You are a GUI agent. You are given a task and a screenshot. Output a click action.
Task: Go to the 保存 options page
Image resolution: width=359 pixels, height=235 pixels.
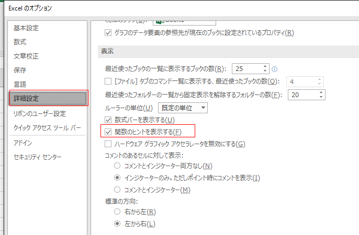[x=20, y=70]
